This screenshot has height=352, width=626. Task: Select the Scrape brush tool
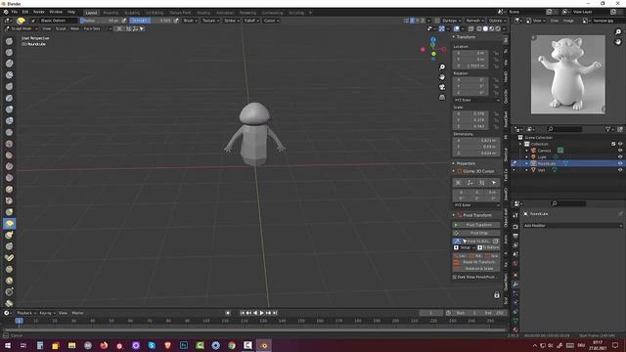pyautogui.click(x=9, y=178)
